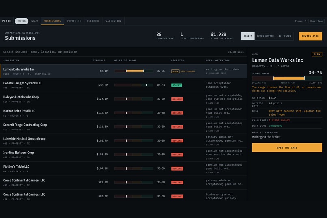Image resolution: width=327 pixels, height=218 pixels.
Task: Click the $18.5M exposure value
Action: 103,85
